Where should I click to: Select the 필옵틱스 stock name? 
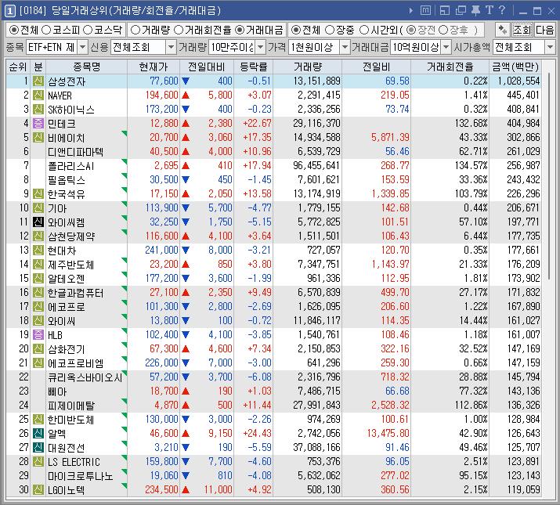(x=67, y=179)
